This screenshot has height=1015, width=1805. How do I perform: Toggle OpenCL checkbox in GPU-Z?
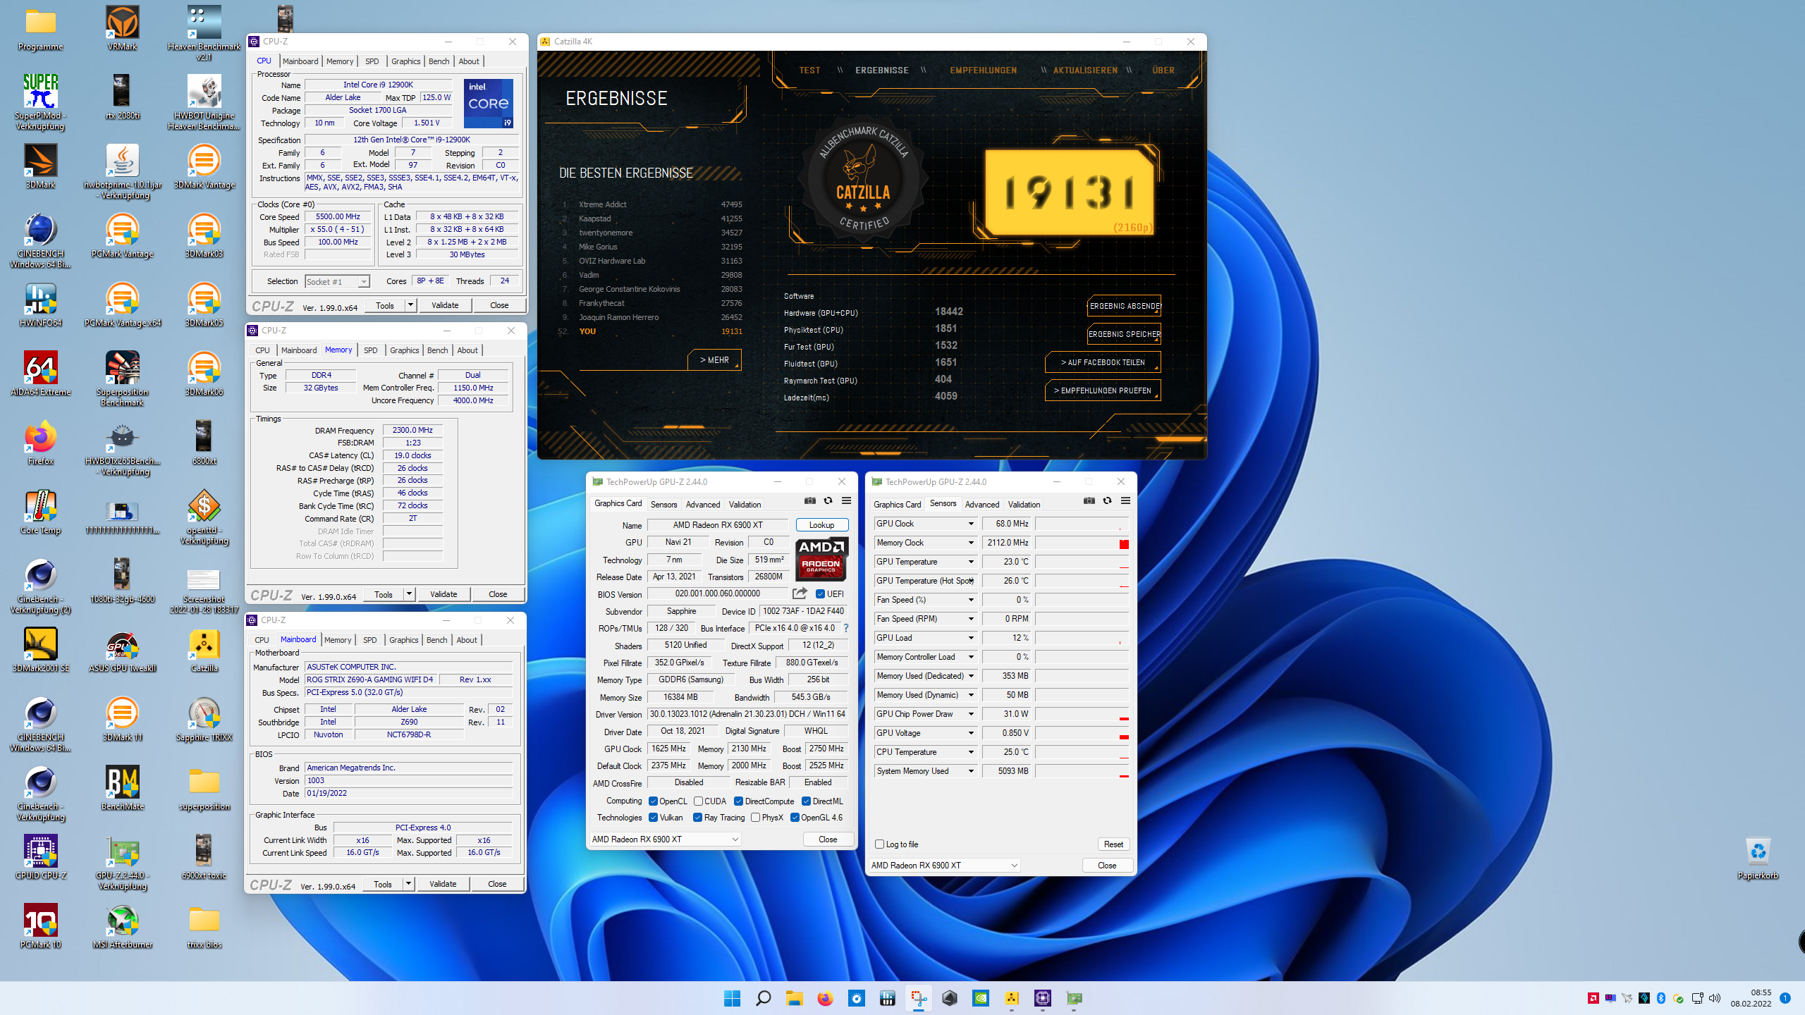653,801
